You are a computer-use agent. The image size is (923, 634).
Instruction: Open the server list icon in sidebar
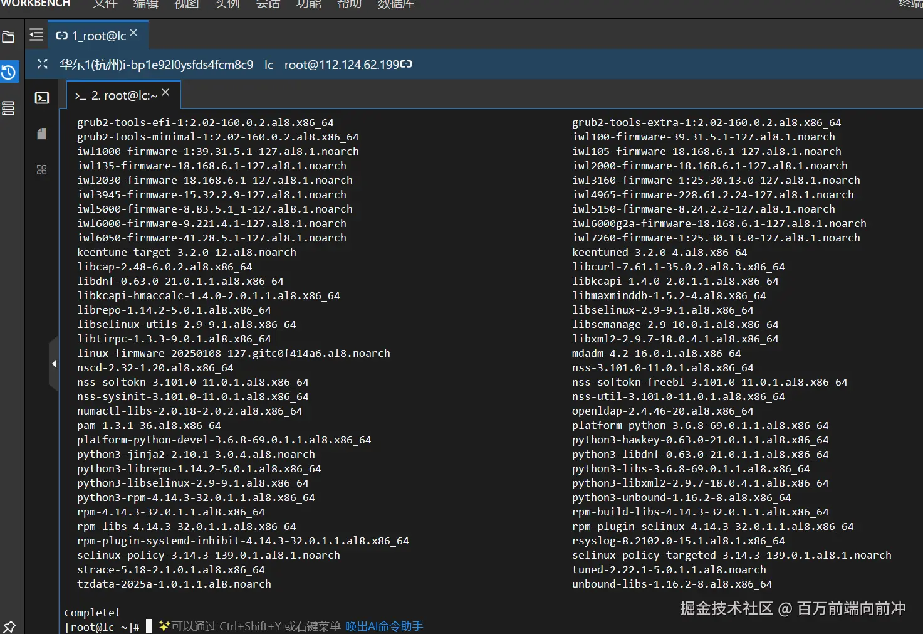tap(8, 108)
